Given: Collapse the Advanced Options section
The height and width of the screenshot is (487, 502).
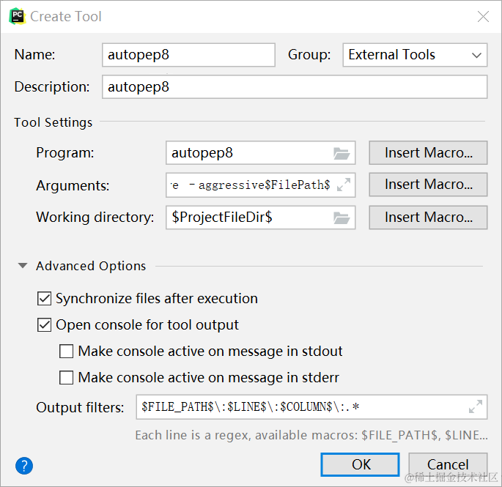Looking at the screenshot, I should pos(23,266).
